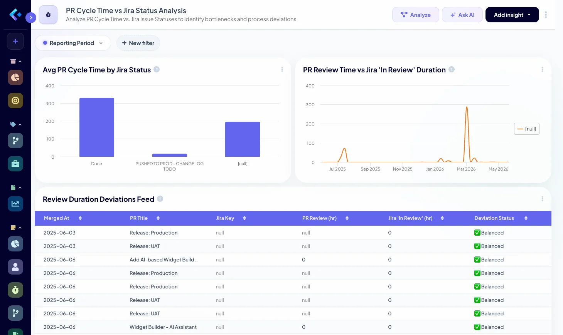Open the upper git branch sidebar icon
The image size is (563, 335).
point(15,141)
